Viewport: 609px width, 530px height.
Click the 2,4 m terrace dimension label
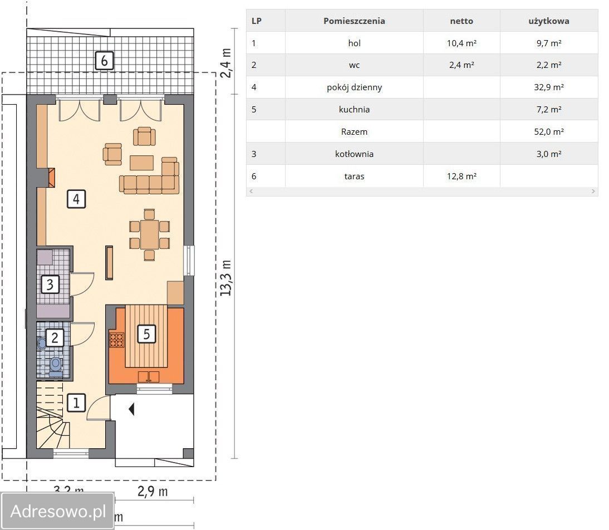tap(225, 63)
